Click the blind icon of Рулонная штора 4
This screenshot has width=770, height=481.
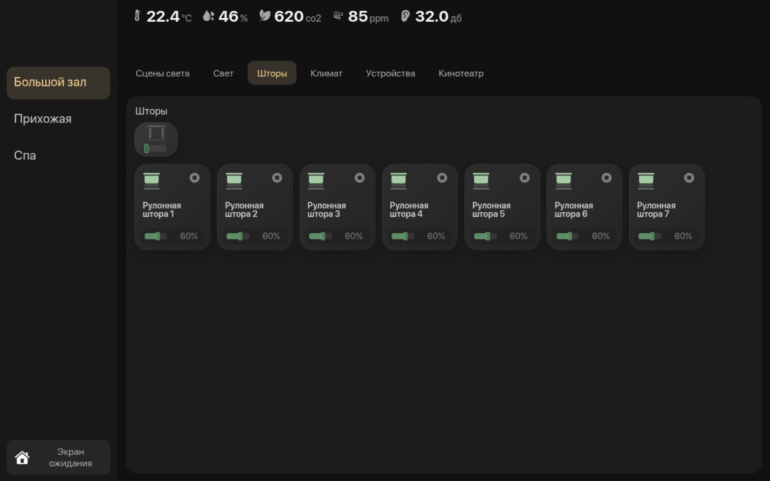399,180
